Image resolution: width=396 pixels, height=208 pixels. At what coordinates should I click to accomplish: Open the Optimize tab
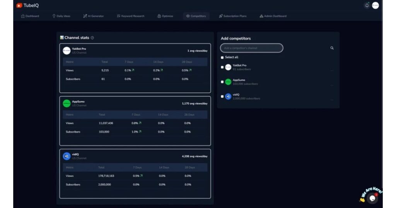tap(166, 16)
